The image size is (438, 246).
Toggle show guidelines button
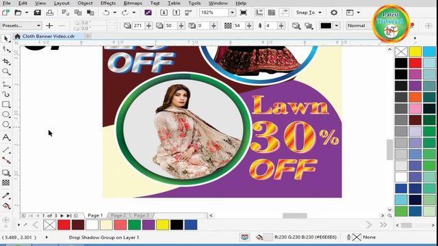284,12
